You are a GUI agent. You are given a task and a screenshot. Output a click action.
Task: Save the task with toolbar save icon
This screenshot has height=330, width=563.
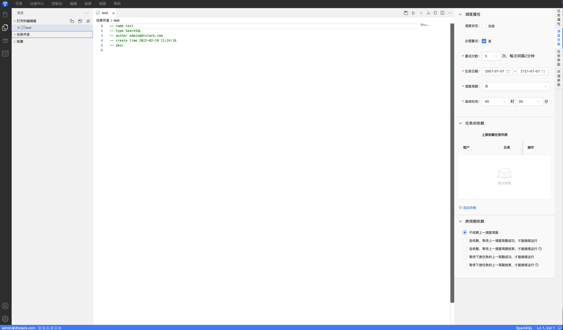coord(406,13)
